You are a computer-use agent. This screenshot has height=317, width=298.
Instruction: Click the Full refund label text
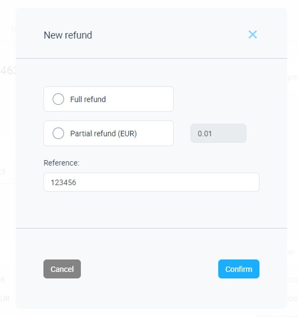(88, 99)
